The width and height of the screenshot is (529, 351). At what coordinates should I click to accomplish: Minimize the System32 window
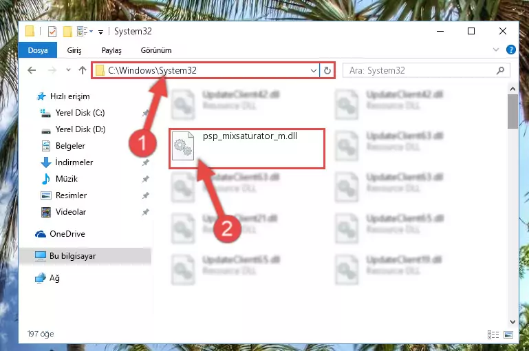pos(440,32)
